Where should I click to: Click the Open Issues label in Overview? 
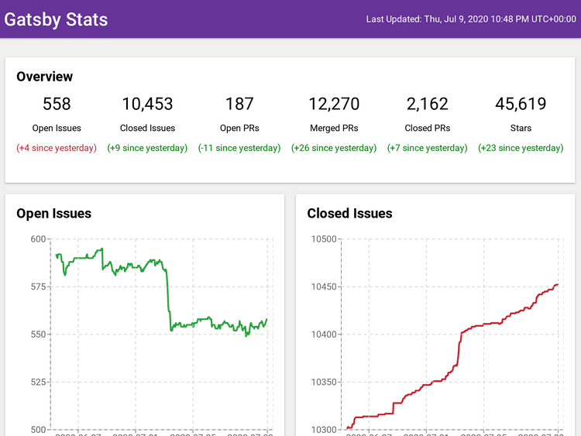(x=57, y=128)
